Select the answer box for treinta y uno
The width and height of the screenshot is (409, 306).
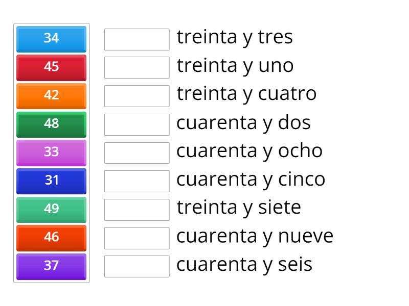(x=137, y=67)
